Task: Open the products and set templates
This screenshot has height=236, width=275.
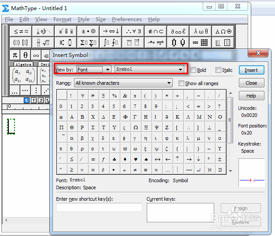Action: pos(178,42)
